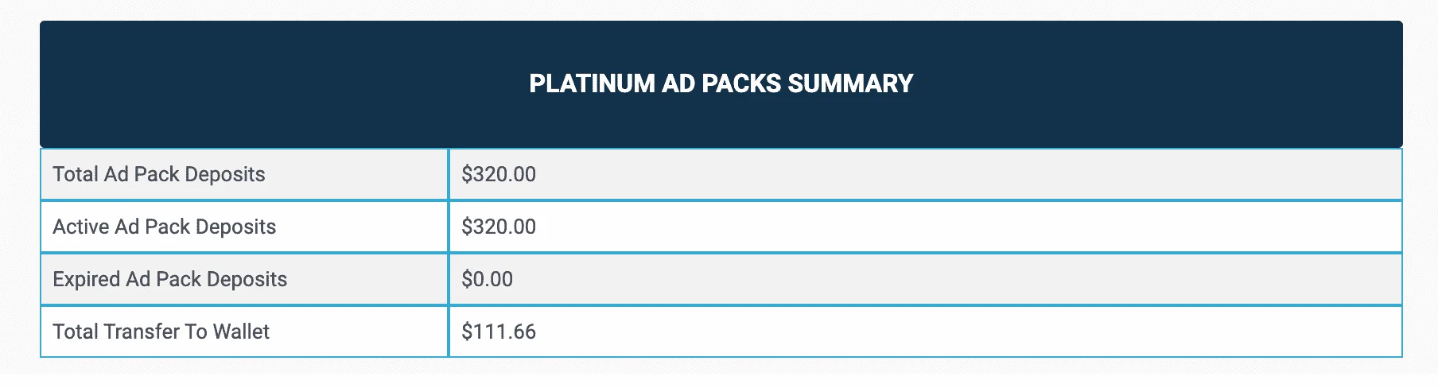Click the $0.00 expired deposits value
Image resolution: width=1438 pixels, height=388 pixels.
click(488, 279)
